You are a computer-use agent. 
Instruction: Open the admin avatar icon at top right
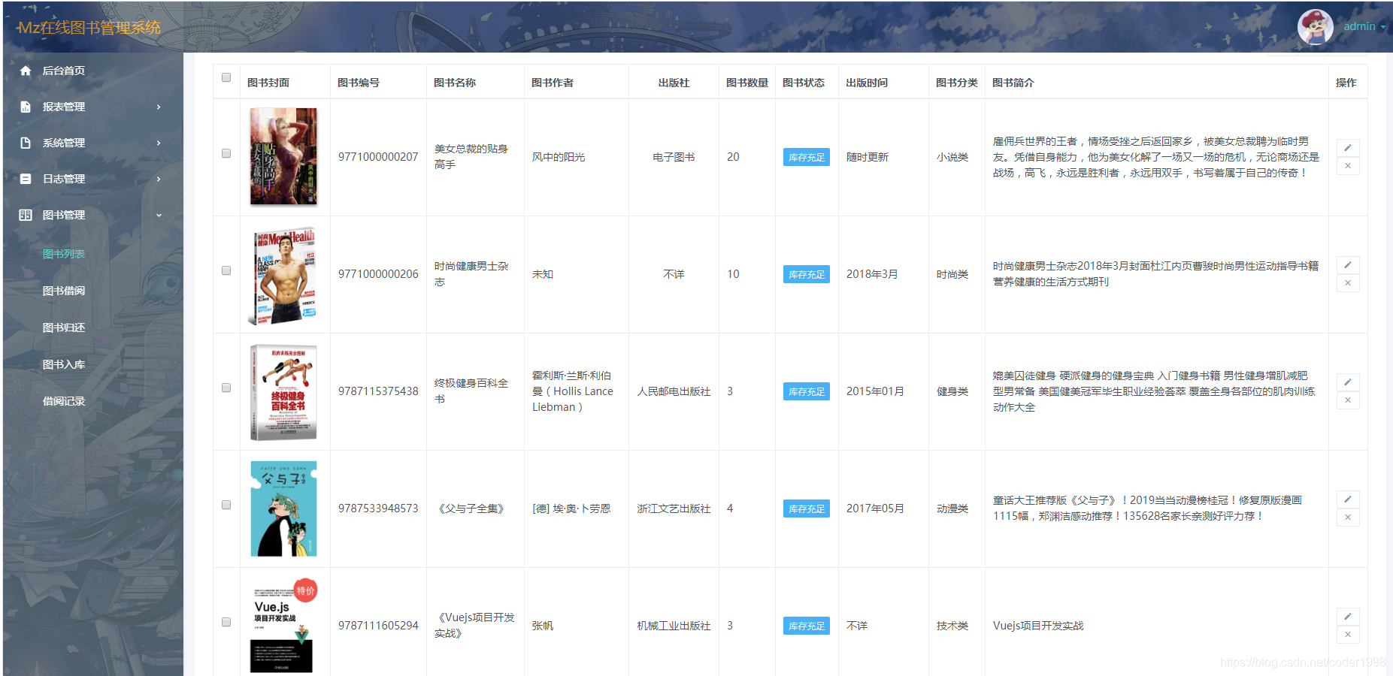[1315, 26]
